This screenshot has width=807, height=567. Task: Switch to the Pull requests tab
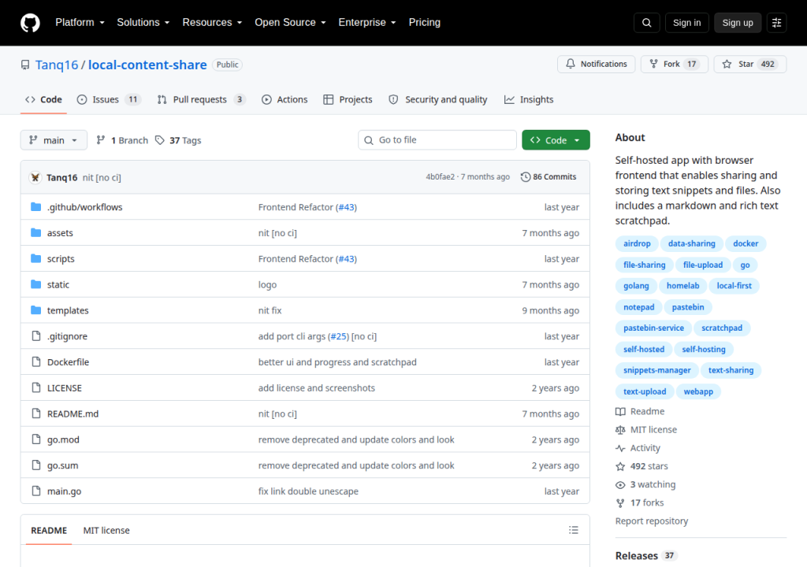point(201,99)
